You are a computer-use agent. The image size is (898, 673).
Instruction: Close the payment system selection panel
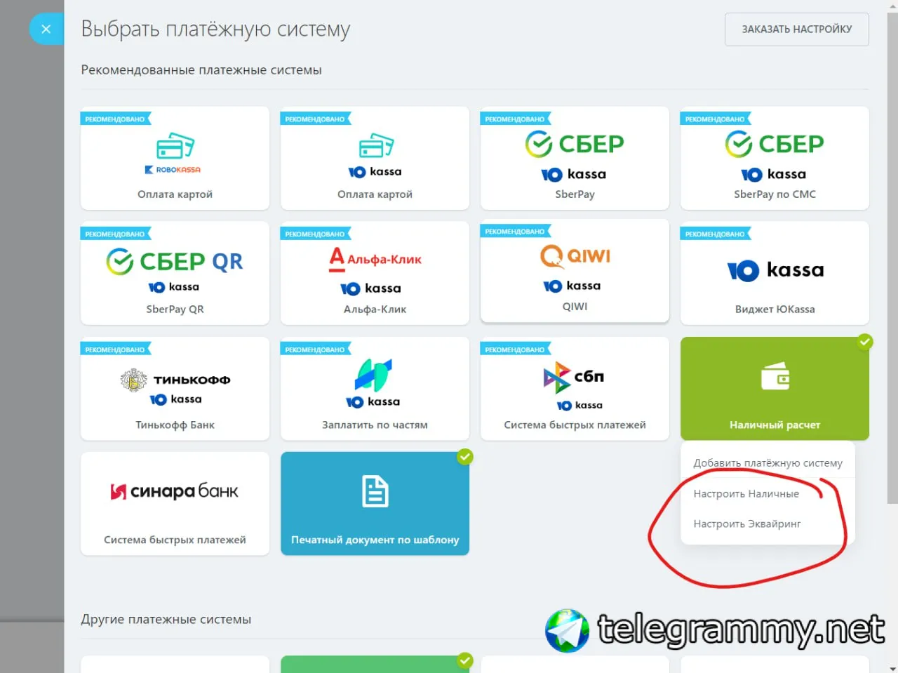click(x=46, y=29)
